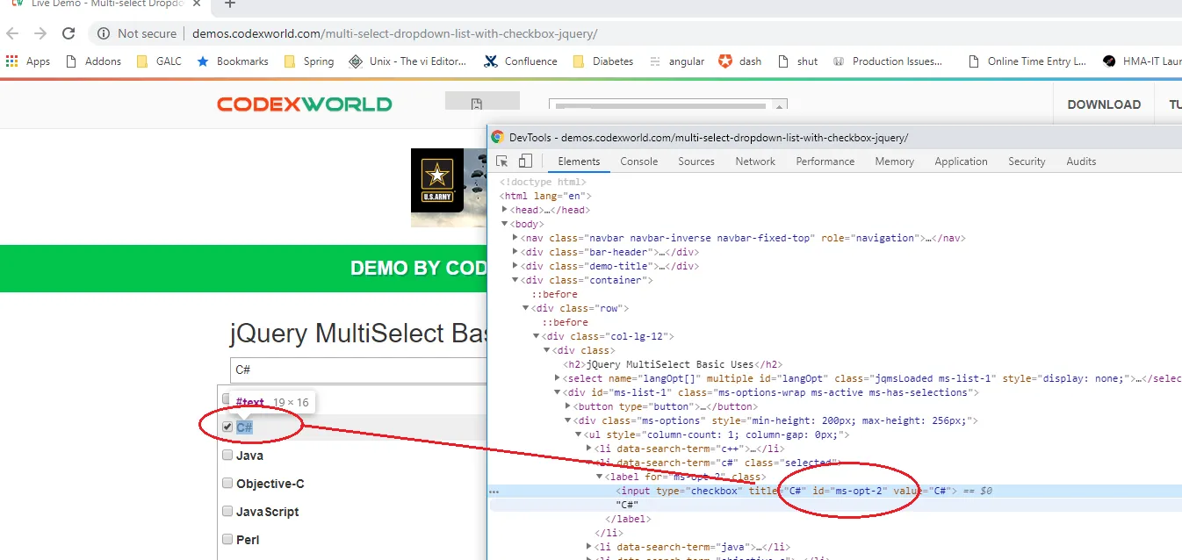The image size is (1182, 560).
Task: Click the closing label tag line
Action: (x=629, y=519)
